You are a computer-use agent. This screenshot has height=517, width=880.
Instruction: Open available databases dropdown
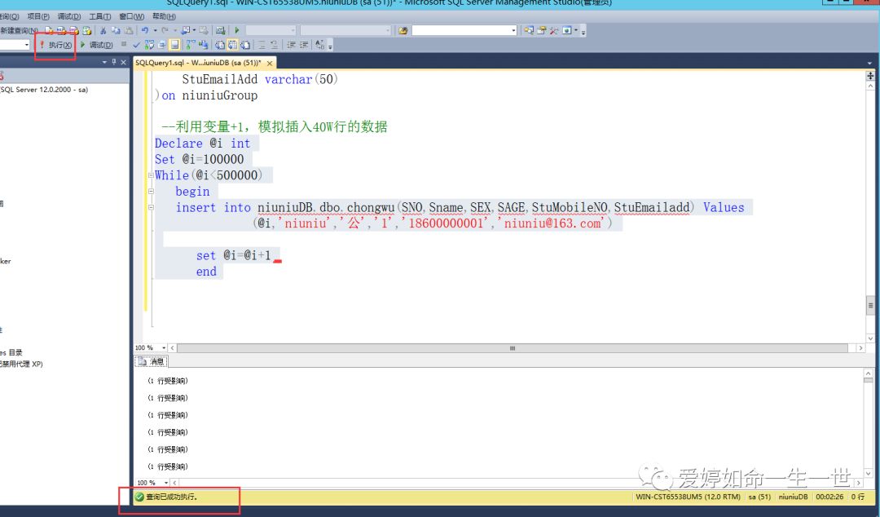27,44
